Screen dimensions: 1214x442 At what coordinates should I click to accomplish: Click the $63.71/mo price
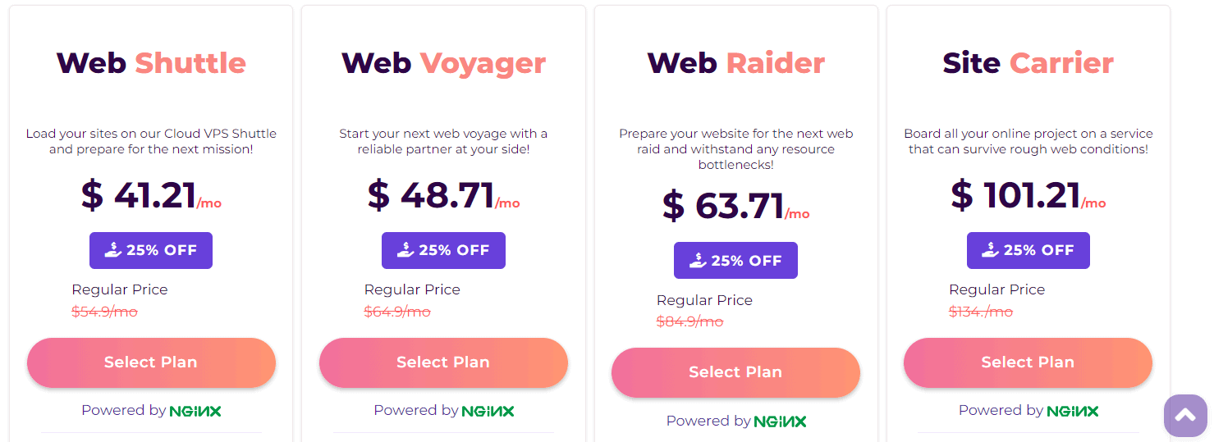pos(735,206)
